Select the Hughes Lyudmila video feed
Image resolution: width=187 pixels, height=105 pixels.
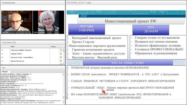pyautogui.click(x=49, y=22)
